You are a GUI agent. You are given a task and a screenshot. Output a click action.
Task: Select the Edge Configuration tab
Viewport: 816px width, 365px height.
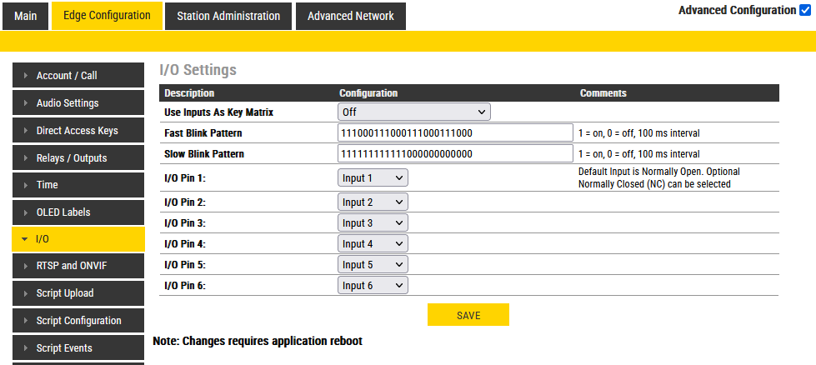tap(107, 16)
